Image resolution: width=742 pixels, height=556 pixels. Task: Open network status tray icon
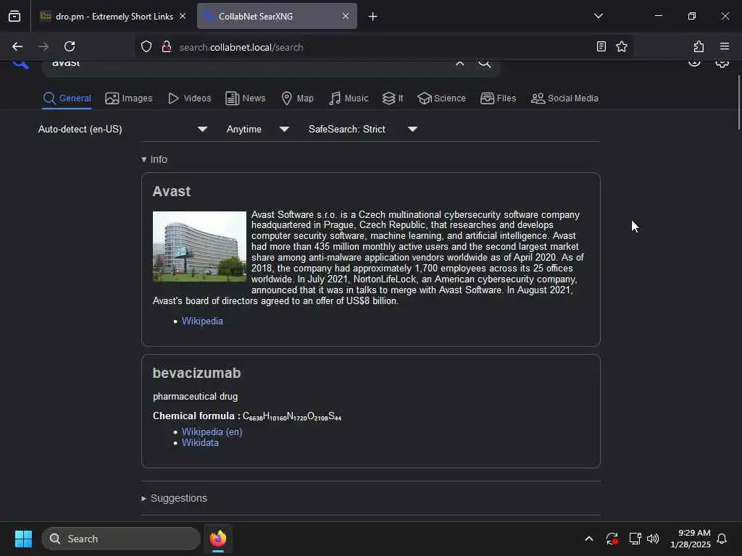(635, 539)
